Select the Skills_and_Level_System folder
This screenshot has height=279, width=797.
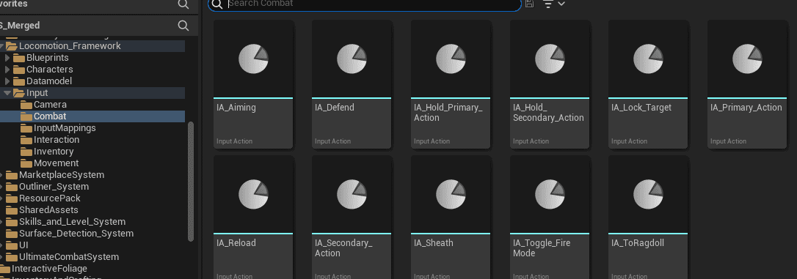92,222
